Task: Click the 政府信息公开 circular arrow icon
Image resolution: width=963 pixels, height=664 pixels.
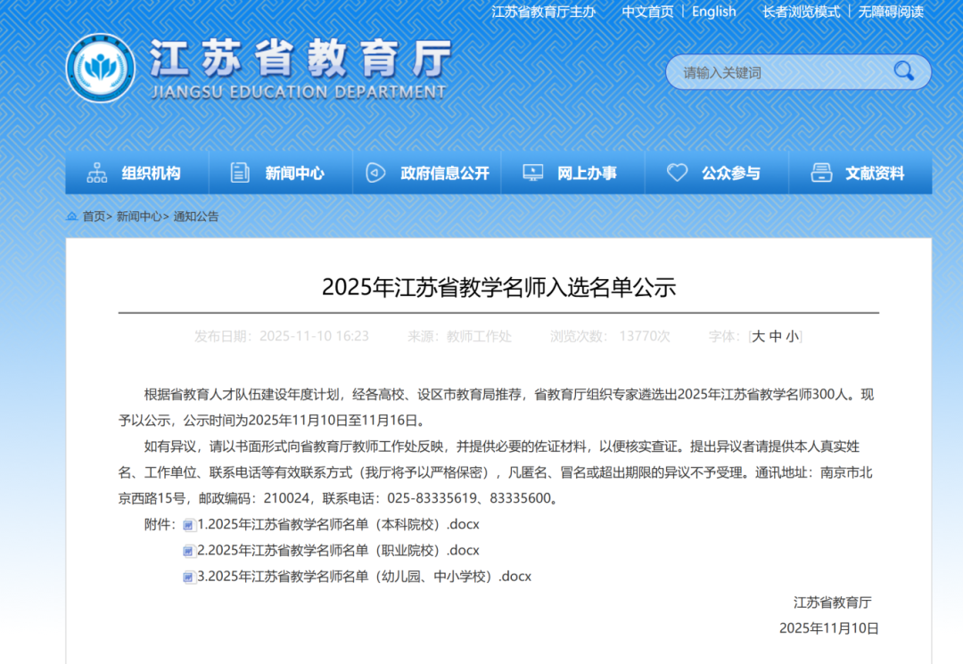Action: [377, 173]
